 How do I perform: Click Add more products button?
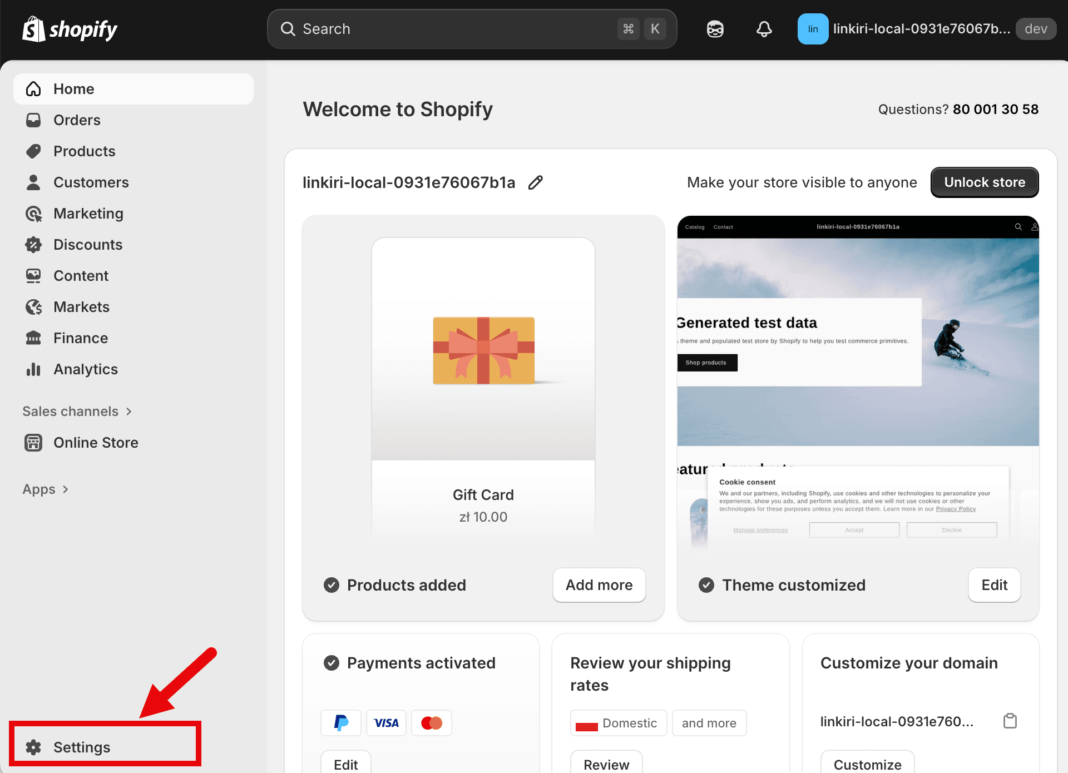pyautogui.click(x=599, y=585)
